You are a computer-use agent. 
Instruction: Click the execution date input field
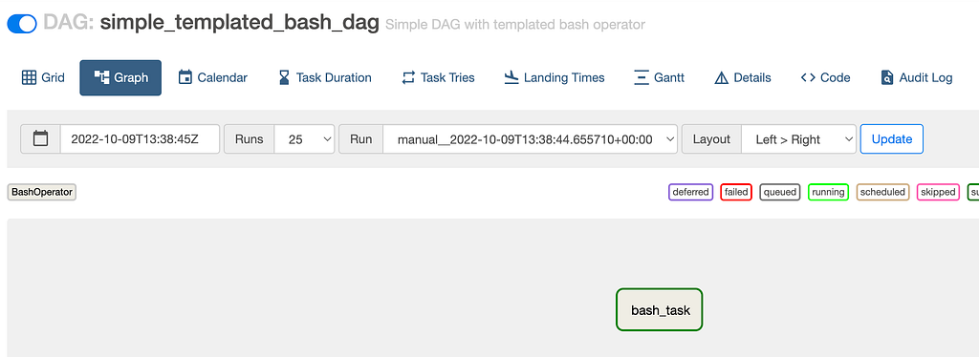coord(140,139)
